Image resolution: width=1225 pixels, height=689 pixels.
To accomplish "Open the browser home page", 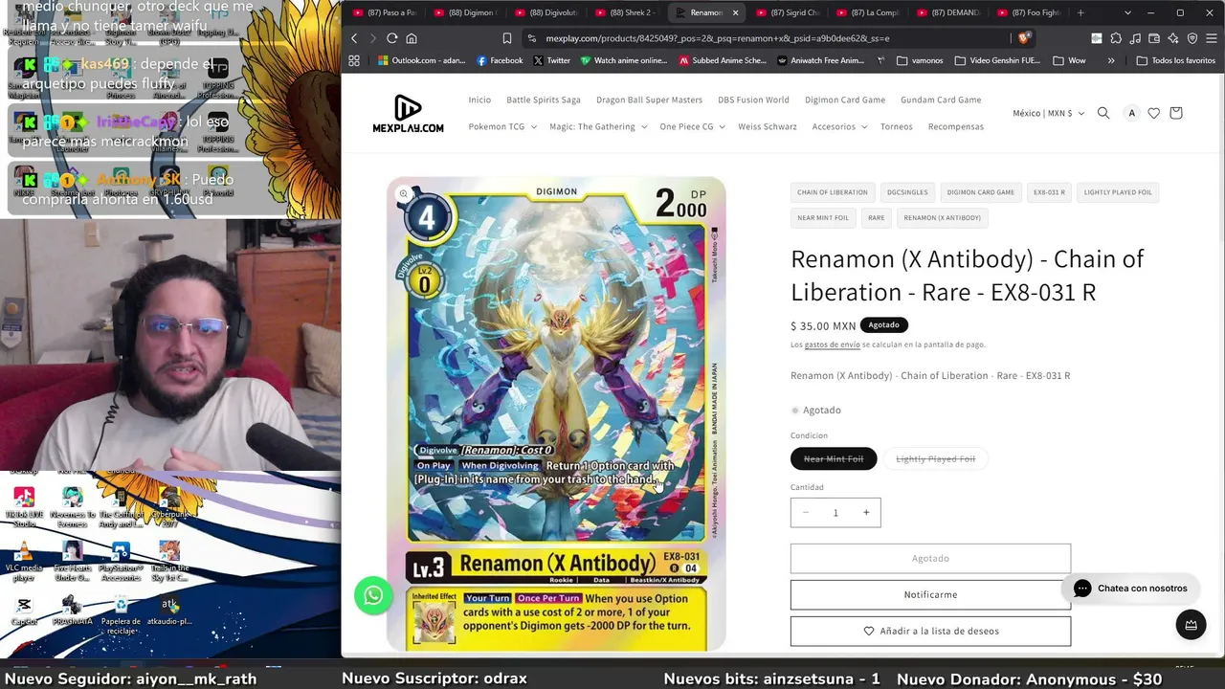I will pos(412,38).
